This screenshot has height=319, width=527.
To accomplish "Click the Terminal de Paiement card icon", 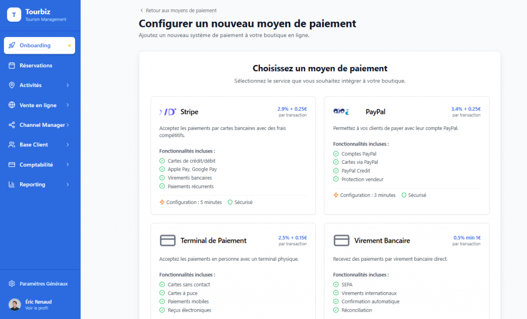I will (168, 241).
